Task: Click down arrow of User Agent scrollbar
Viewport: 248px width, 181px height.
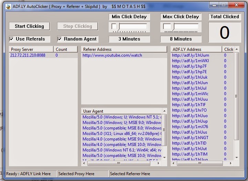Action: 164,157
